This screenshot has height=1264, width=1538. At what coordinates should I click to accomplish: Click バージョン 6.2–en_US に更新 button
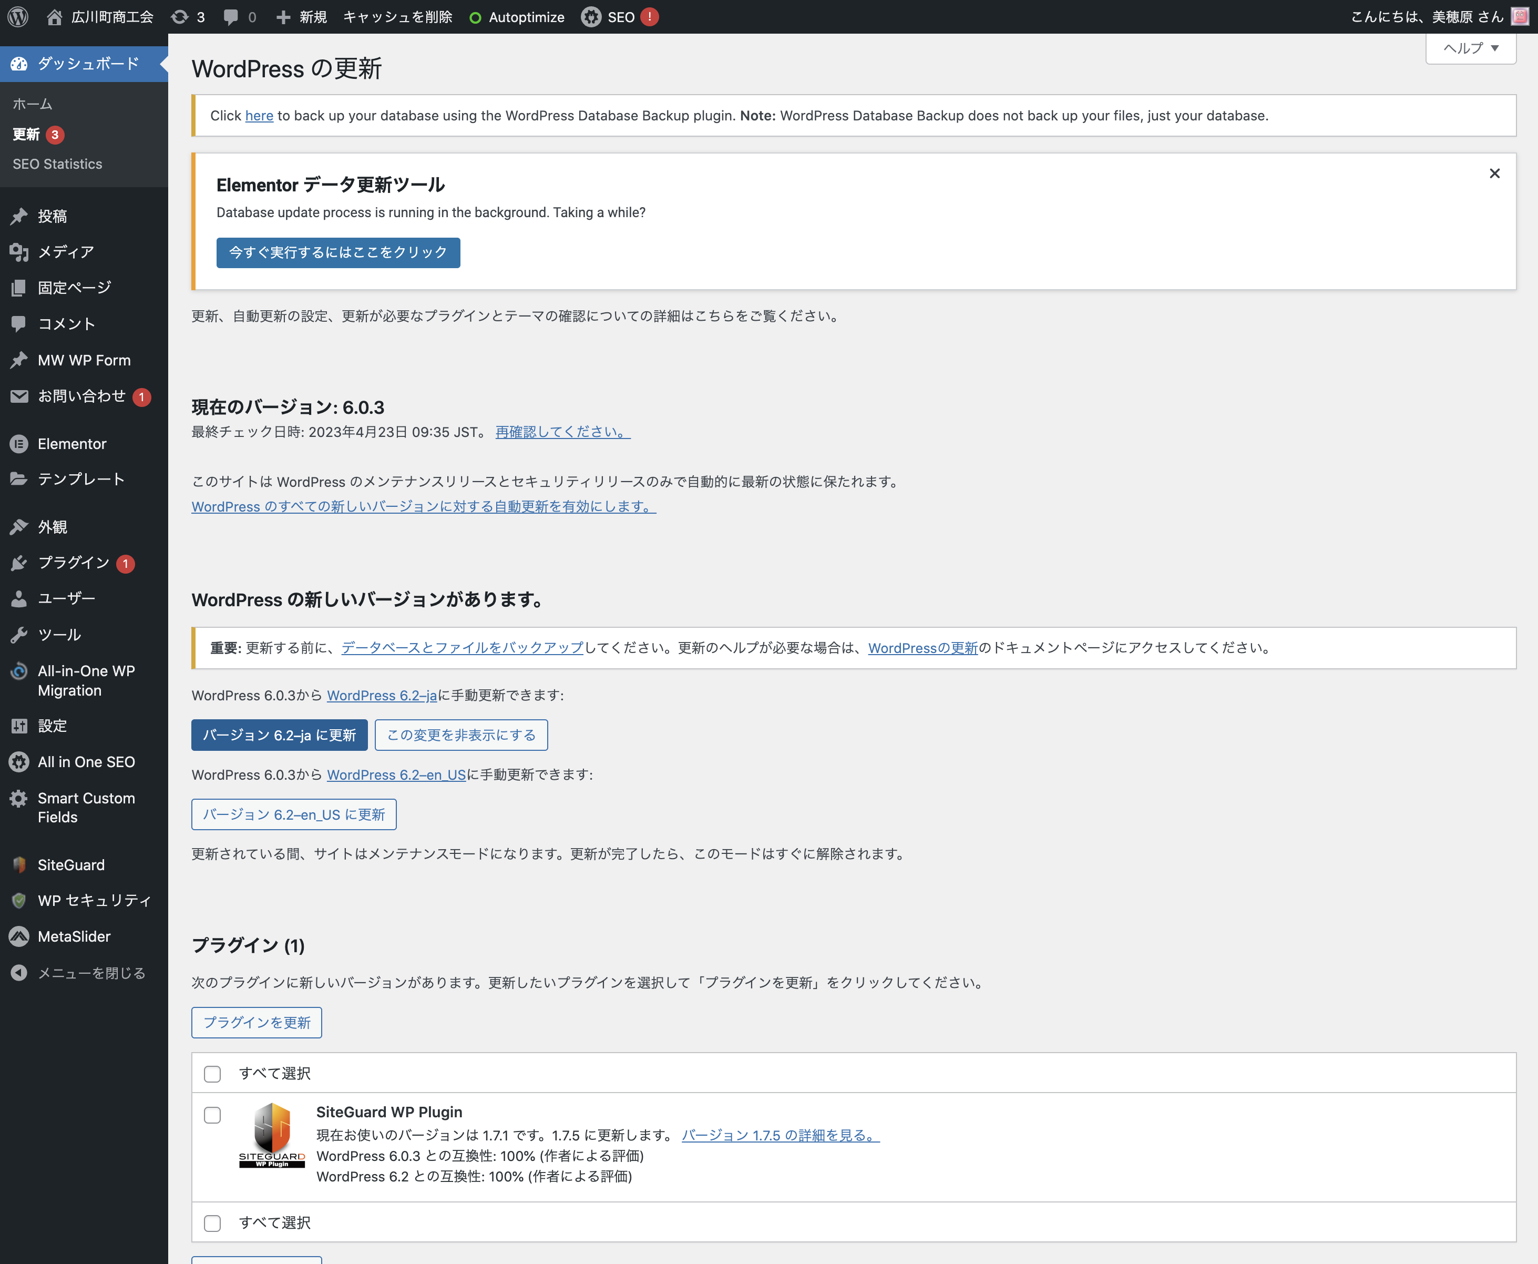[294, 814]
